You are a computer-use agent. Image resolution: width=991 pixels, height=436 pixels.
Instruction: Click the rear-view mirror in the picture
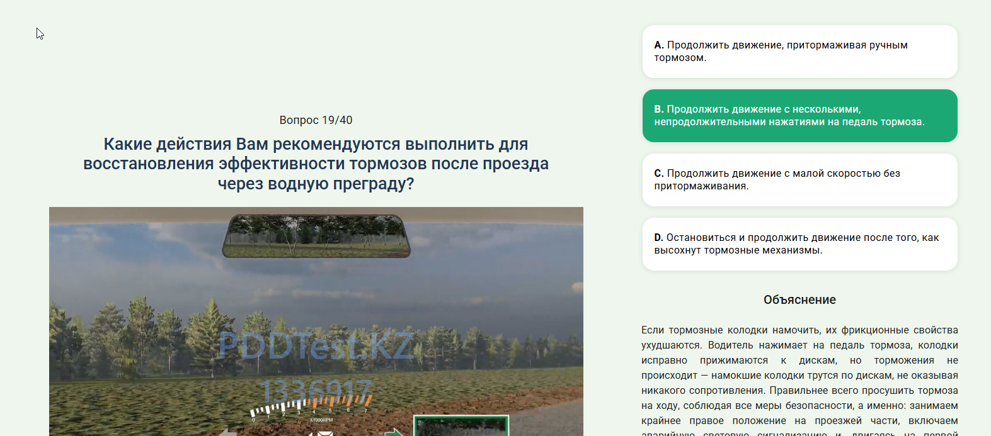click(316, 236)
